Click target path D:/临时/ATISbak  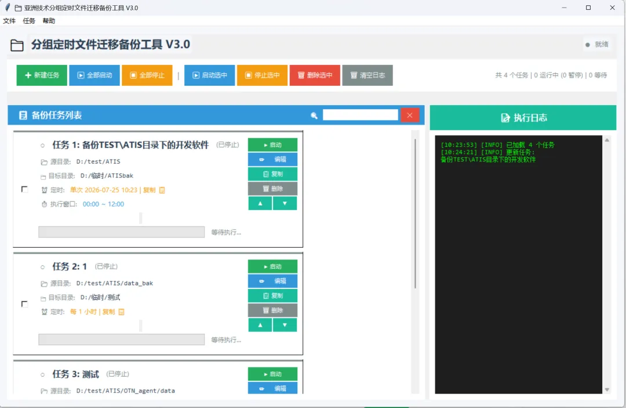(x=107, y=175)
